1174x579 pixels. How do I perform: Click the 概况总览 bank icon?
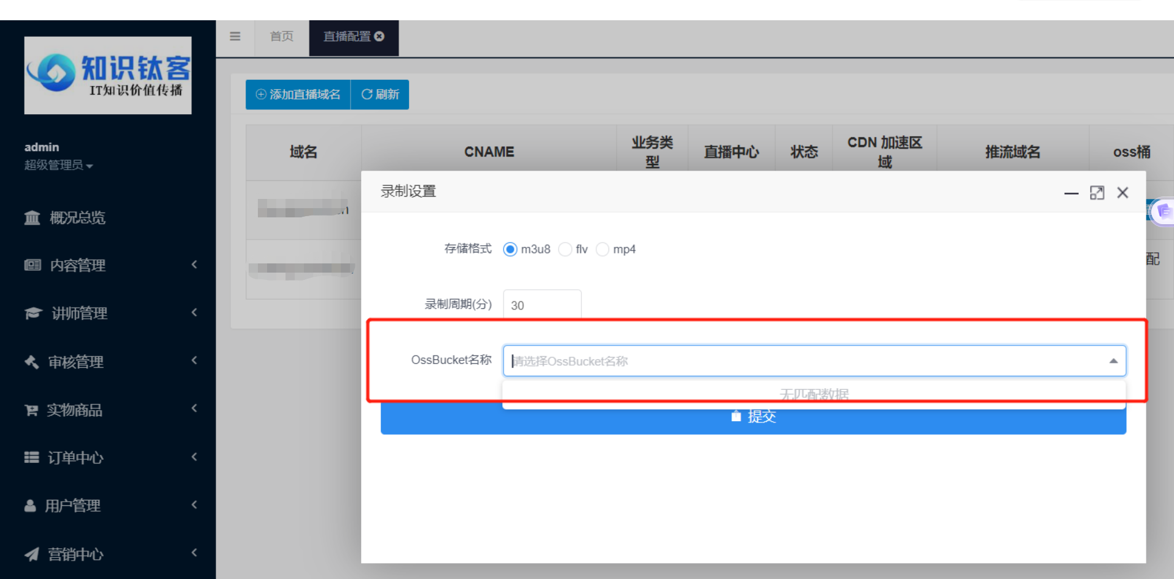point(32,218)
